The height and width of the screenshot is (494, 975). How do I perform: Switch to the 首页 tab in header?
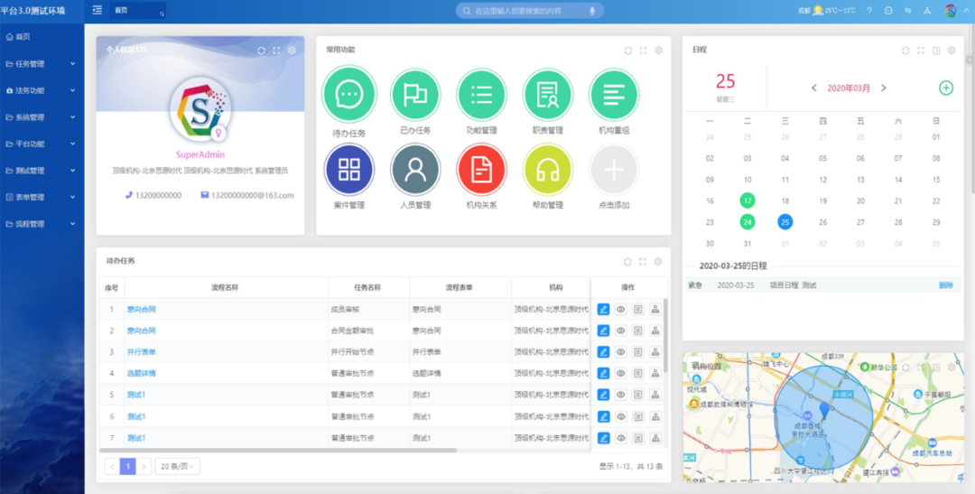click(x=122, y=11)
